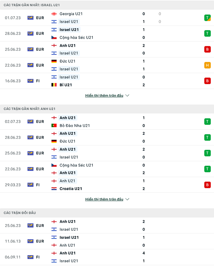Screen dimensions: 214x266
Task: Click the Portugal flag next to Bồ Đào Nha U21
Action: pyautogui.click(x=54, y=126)
